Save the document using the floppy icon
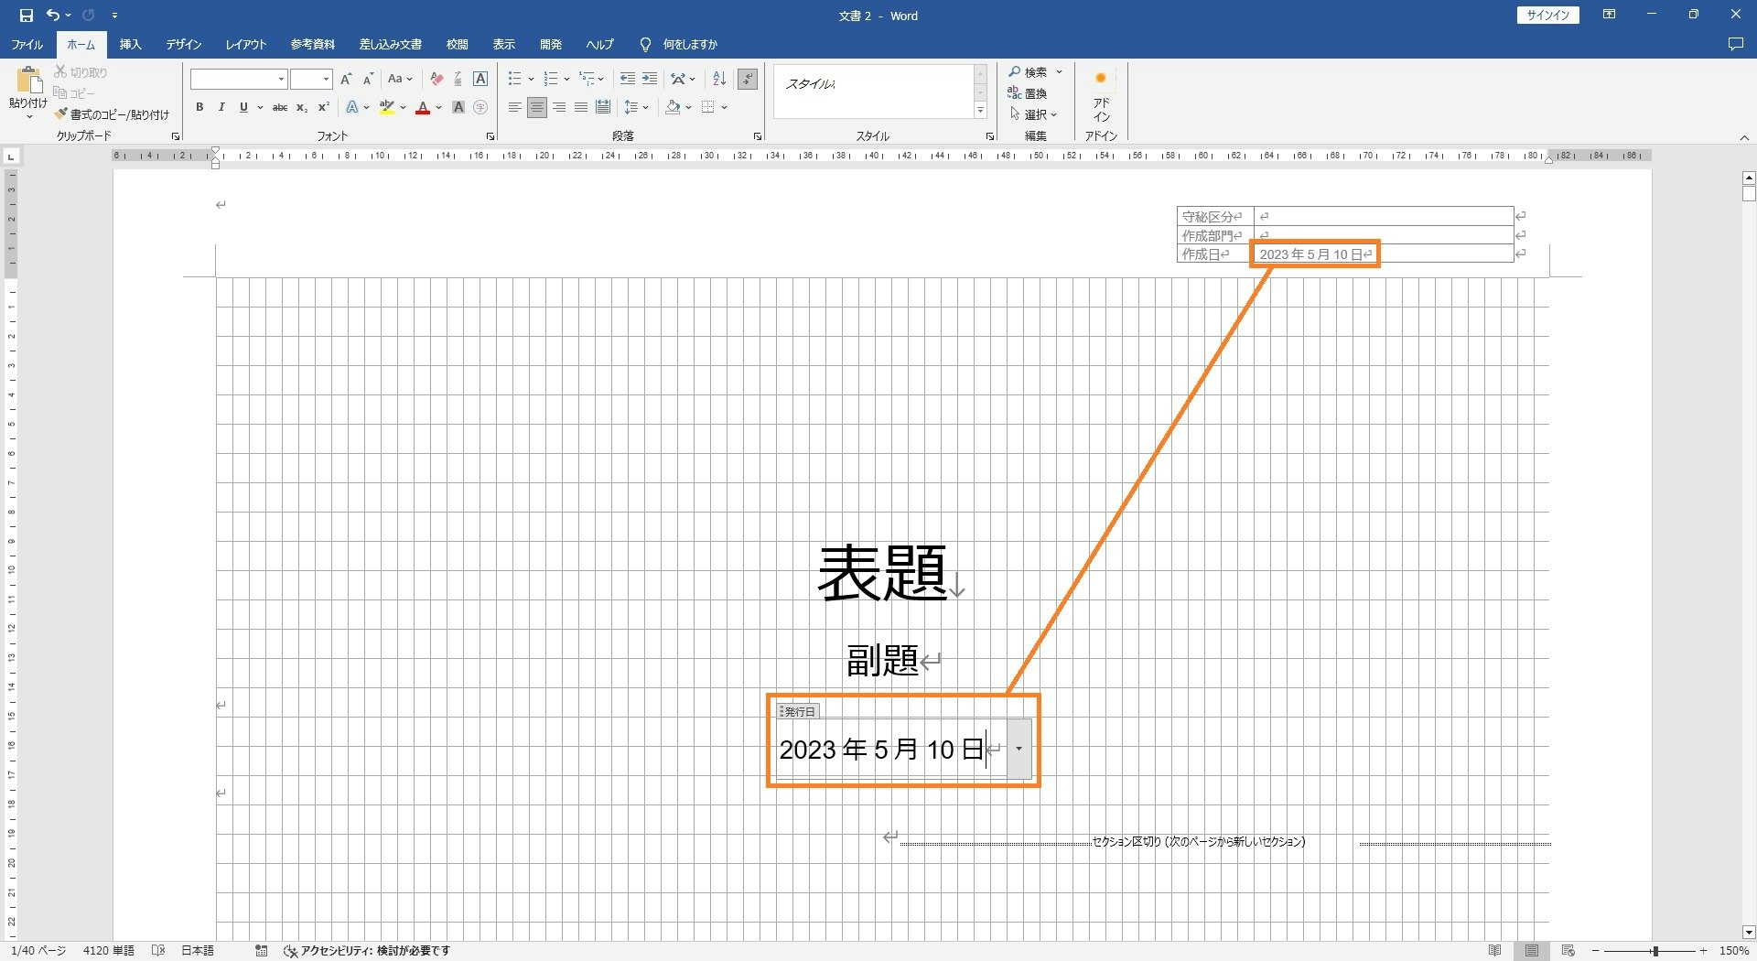 coord(26,16)
